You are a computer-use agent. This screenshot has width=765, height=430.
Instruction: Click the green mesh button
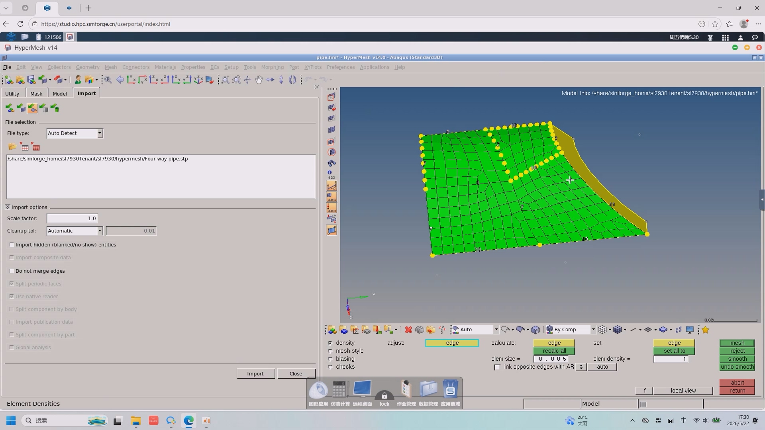click(x=737, y=343)
